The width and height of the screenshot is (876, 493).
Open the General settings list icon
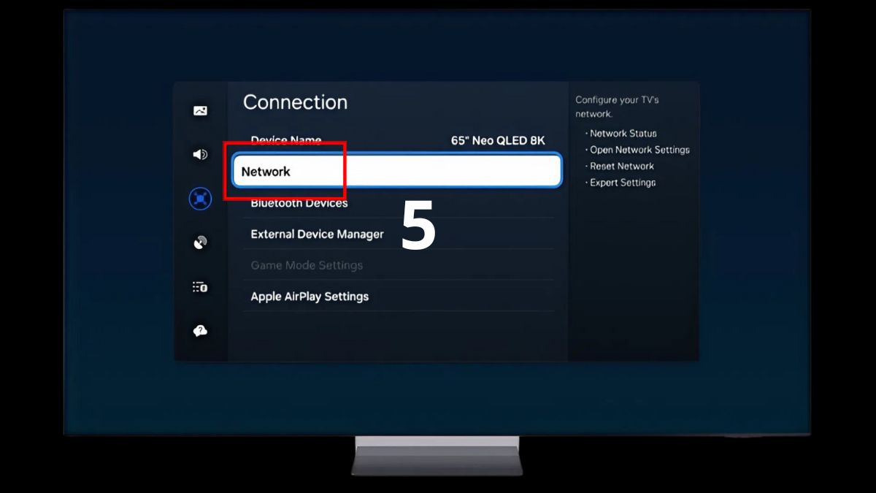tap(200, 287)
